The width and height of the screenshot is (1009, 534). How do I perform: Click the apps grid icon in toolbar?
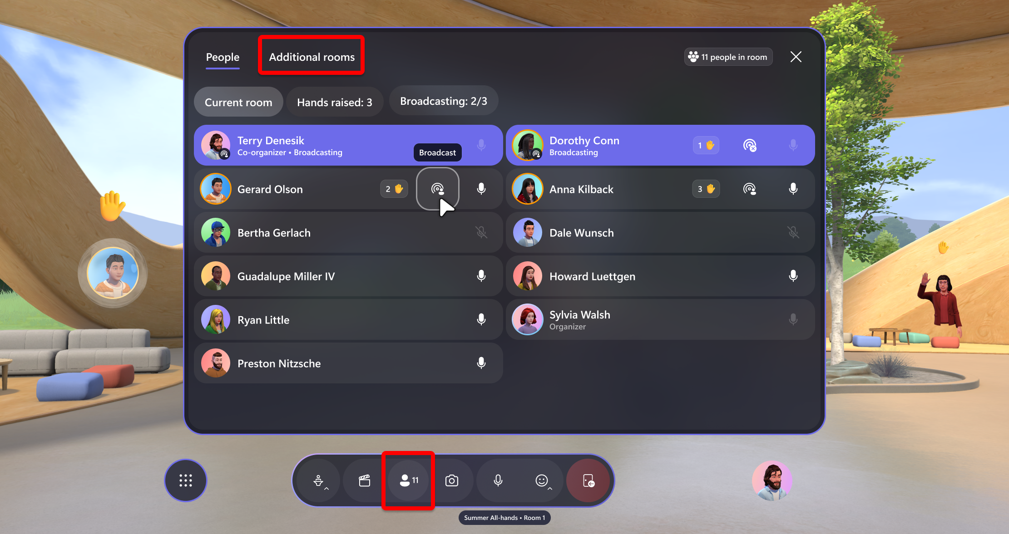click(x=187, y=480)
